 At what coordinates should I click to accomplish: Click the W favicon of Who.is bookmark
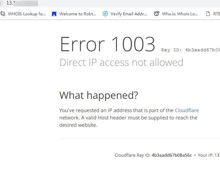pyautogui.click(x=157, y=14)
